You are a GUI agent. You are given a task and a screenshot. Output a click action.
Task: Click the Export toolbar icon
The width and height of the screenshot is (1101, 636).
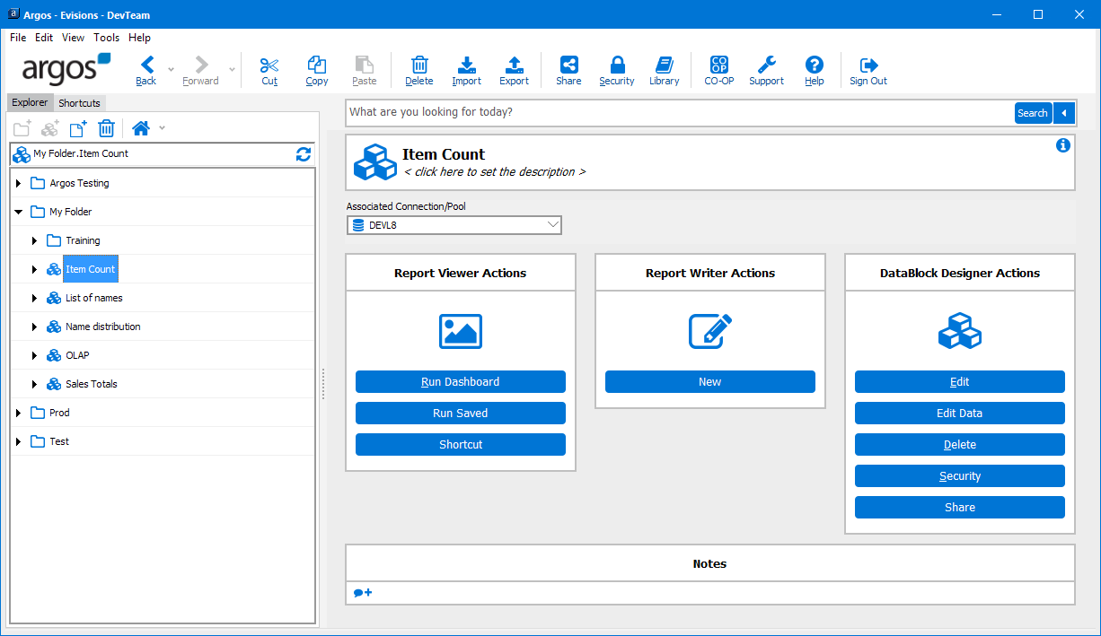click(x=515, y=65)
